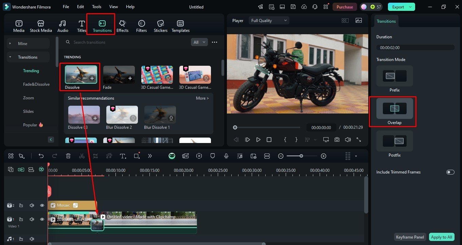Open the Effects panel
462x245 pixels.
pyautogui.click(x=122, y=26)
